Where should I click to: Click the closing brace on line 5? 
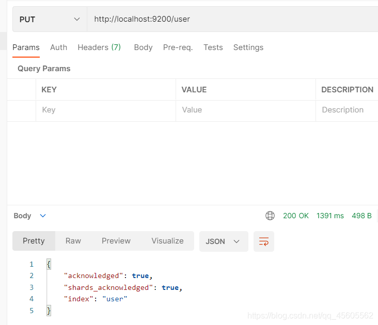click(49, 311)
